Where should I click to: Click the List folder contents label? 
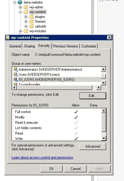pyautogui.click(x=28, y=128)
